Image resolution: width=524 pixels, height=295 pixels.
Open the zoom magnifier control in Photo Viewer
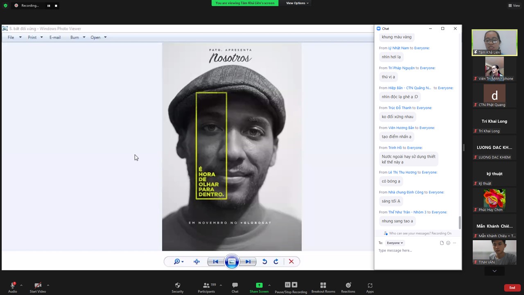(179, 261)
